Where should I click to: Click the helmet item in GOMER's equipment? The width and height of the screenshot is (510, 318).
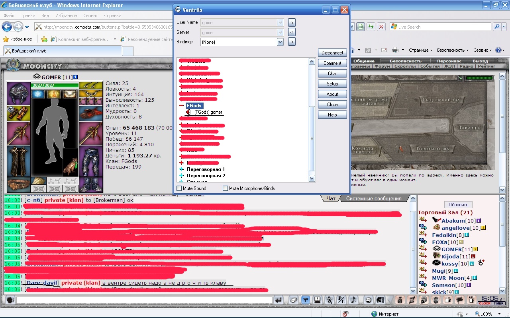tap(19, 93)
